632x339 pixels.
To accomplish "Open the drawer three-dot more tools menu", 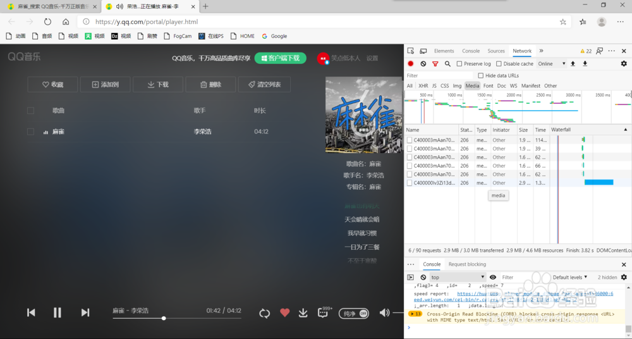I will [411, 264].
